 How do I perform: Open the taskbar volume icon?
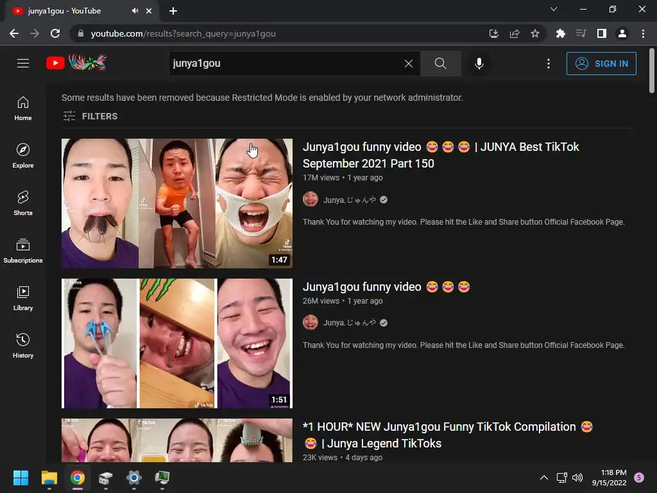[577, 478]
